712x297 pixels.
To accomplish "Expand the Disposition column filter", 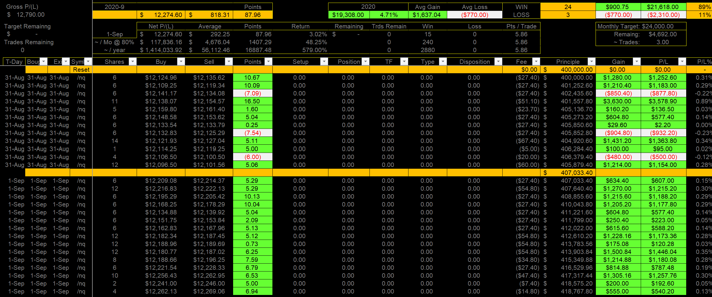I will point(499,62).
